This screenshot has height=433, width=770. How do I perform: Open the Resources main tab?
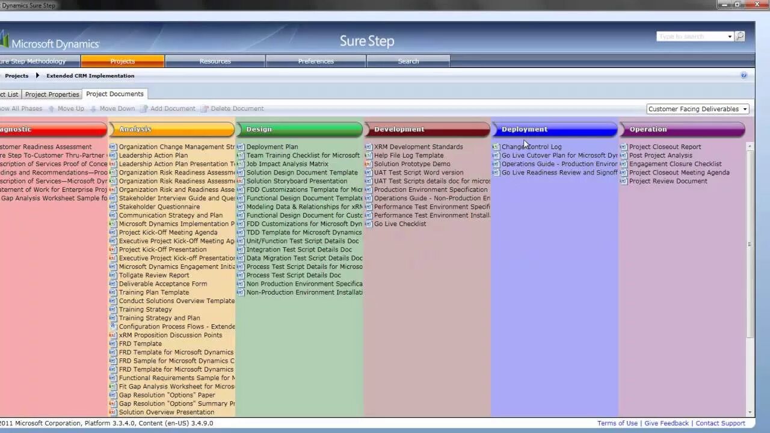pyautogui.click(x=215, y=61)
